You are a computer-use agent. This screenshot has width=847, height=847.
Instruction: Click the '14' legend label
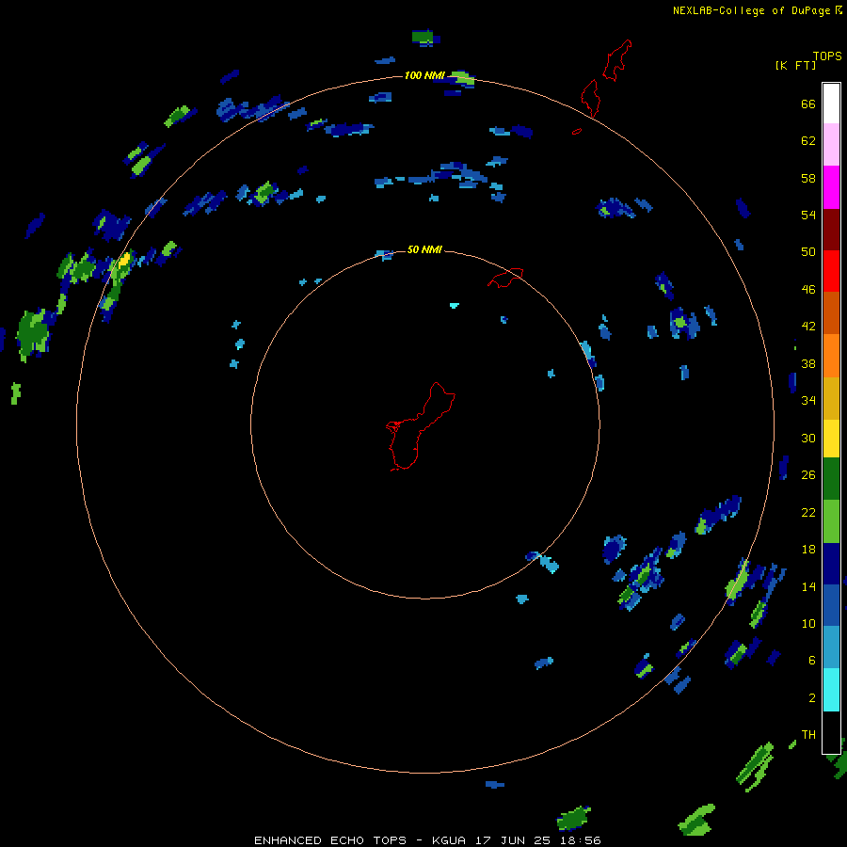tap(808, 586)
